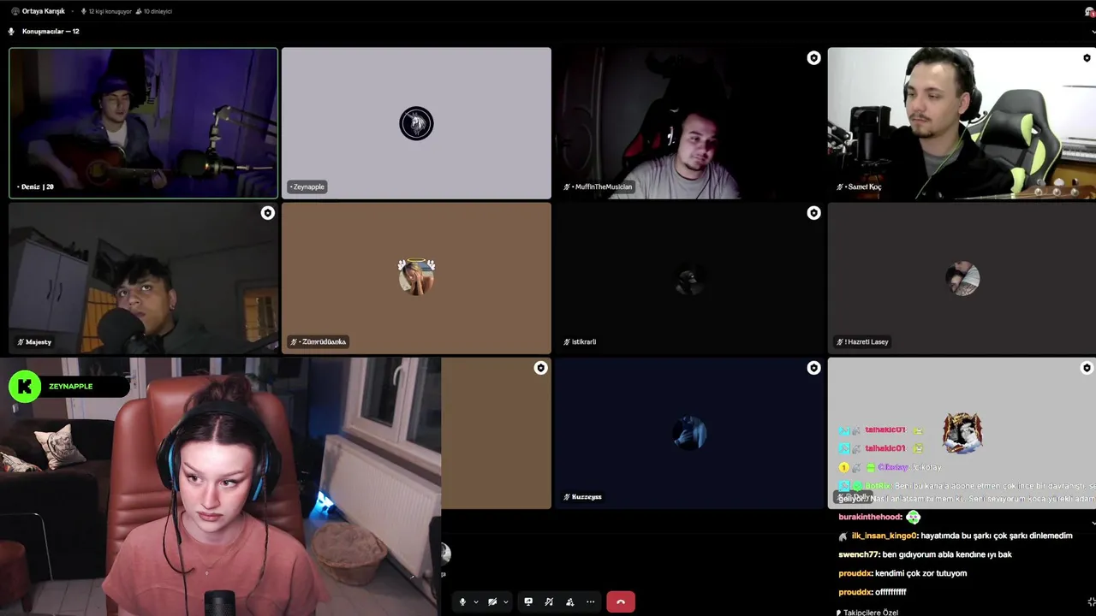Click the profile avatar in top-right corner
1096x616 pixels.
pyautogui.click(x=1090, y=11)
